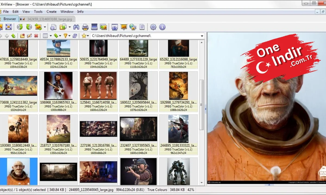Select thumbnail 64489_1273331229_large

click(x=139, y=54)
